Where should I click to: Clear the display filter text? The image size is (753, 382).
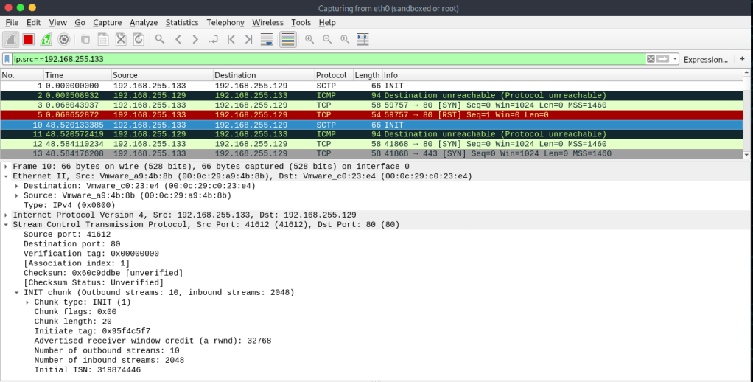point(651,59)
